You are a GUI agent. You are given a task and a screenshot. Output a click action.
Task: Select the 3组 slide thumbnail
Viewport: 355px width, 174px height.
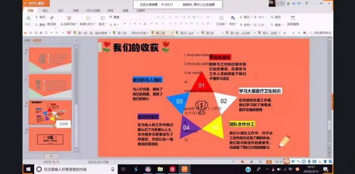coord(50,139)
